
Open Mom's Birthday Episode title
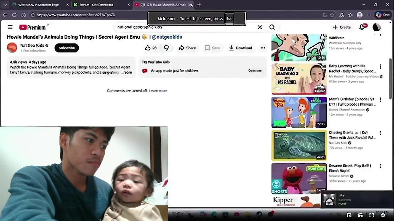point(352,102)
